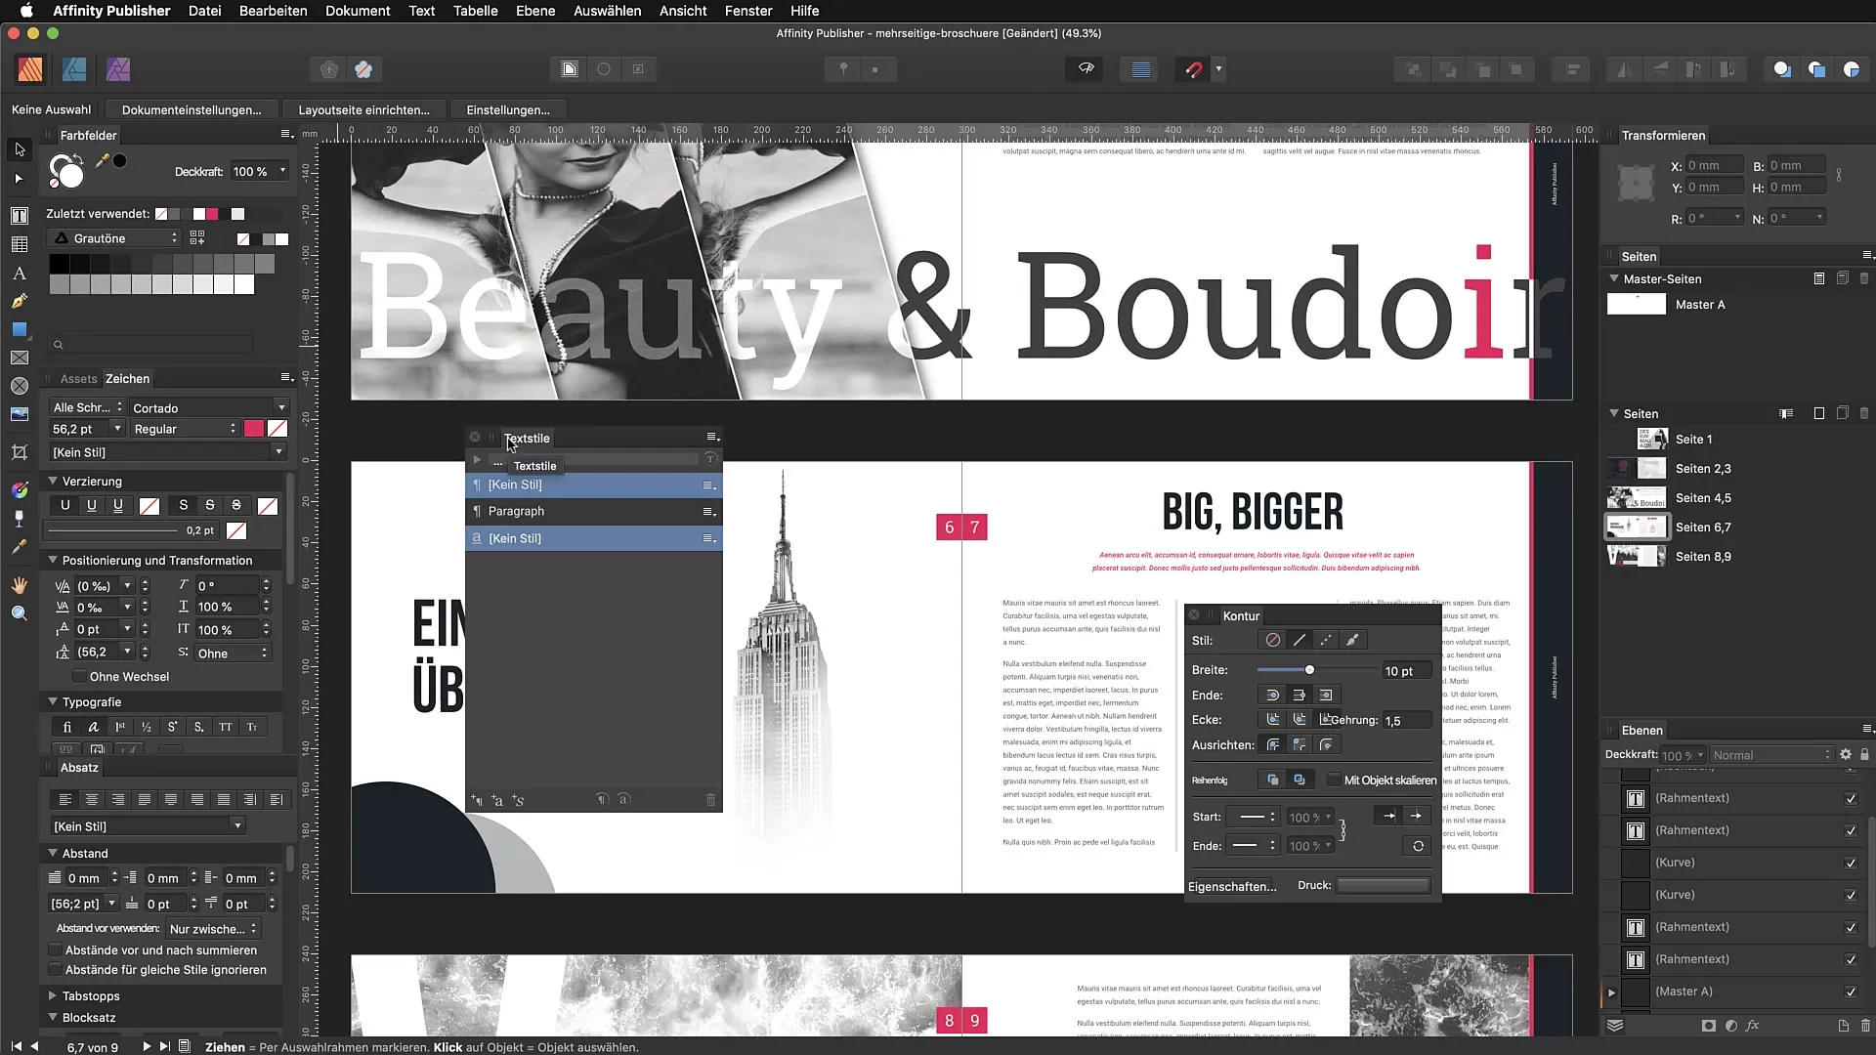The height and width of the screenshot is (1055, 1876).
Task: Open the Normal blend mode dropdown
Action: pos(1771,755)
